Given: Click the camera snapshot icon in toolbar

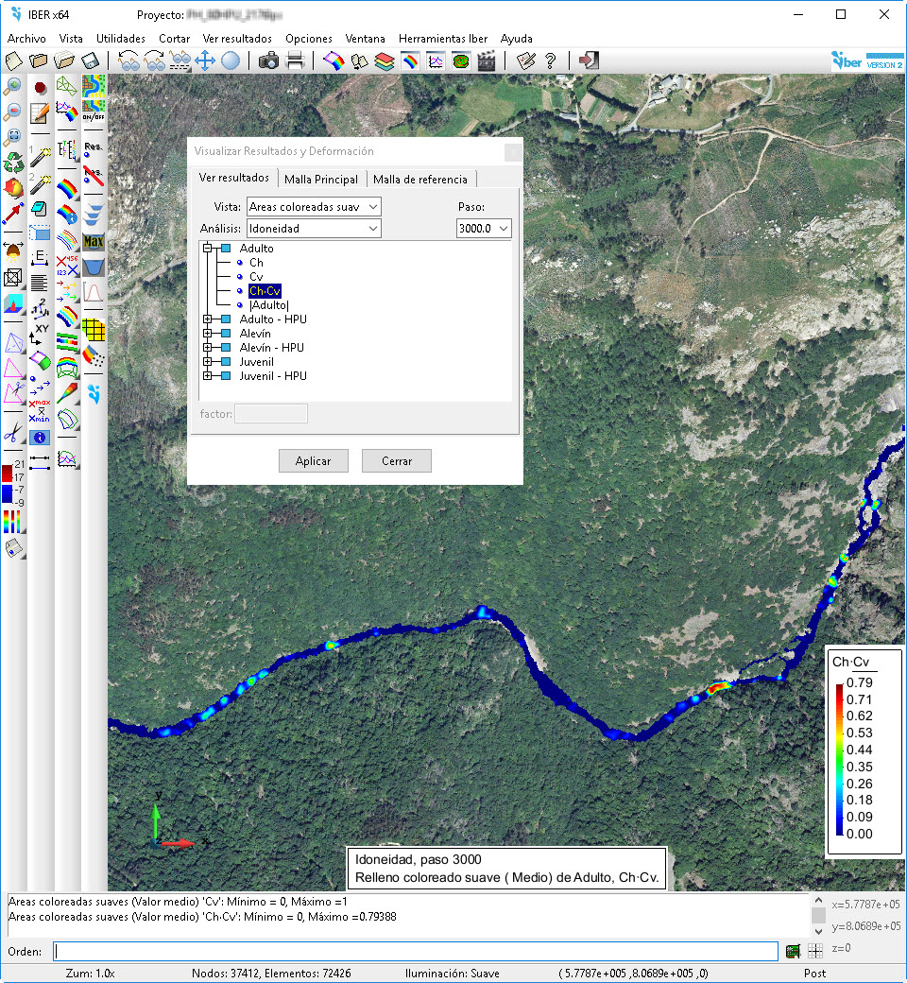Looking at the screenshot, I should tap(268, 61).
